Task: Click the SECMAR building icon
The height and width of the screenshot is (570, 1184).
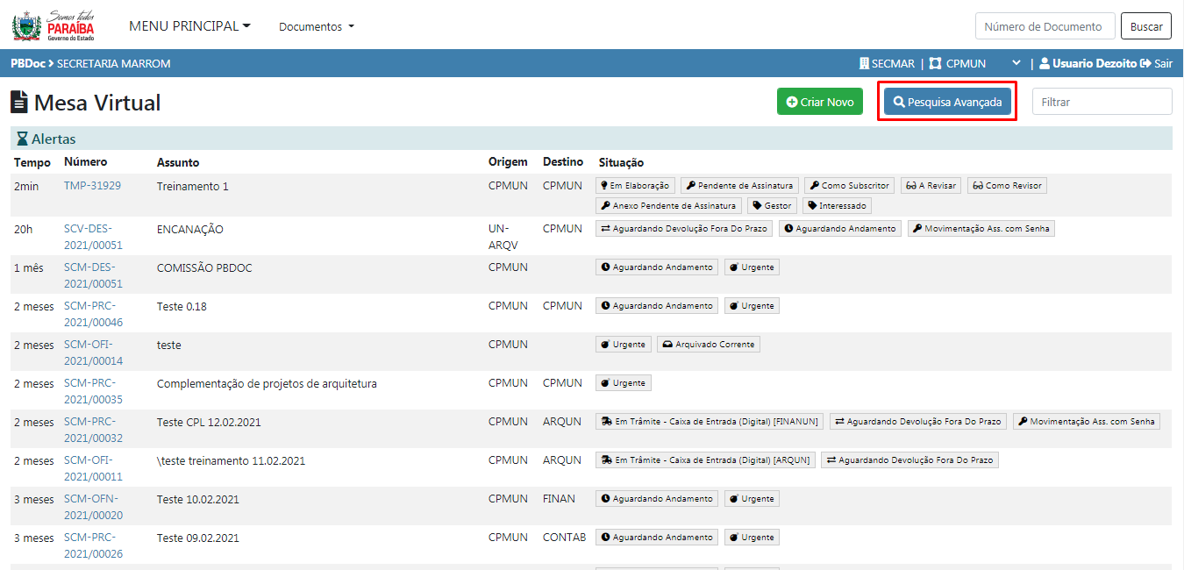Action: 864,64
